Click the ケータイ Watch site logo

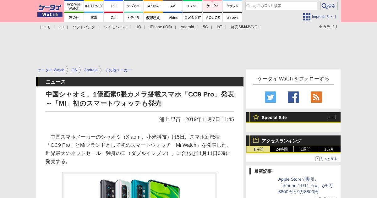click(50, 11)
